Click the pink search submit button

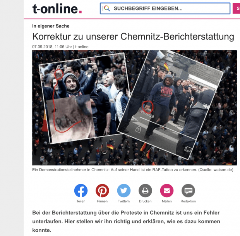[x=237, y=8]
